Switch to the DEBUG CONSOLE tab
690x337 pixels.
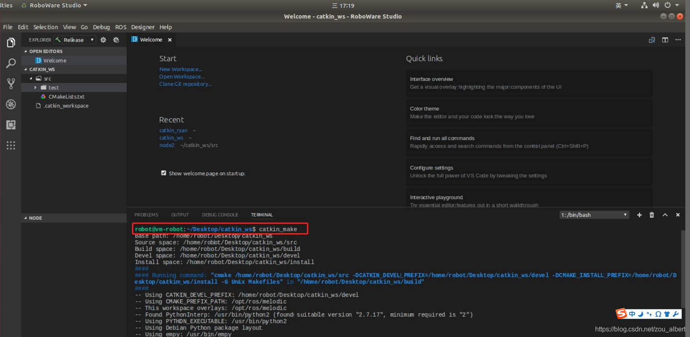[220, 215]
